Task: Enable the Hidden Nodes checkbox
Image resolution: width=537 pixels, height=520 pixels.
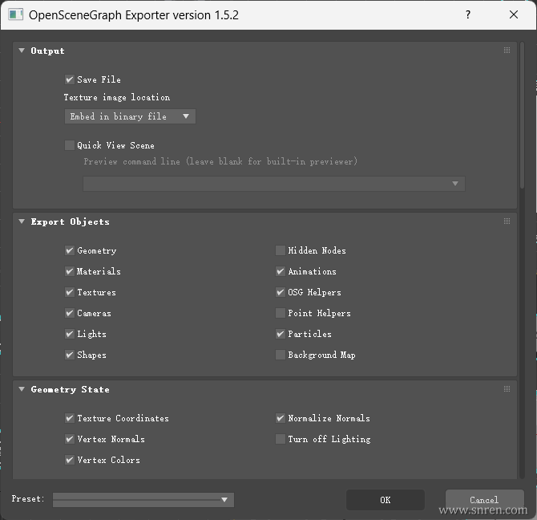Action: click(281, 250)
